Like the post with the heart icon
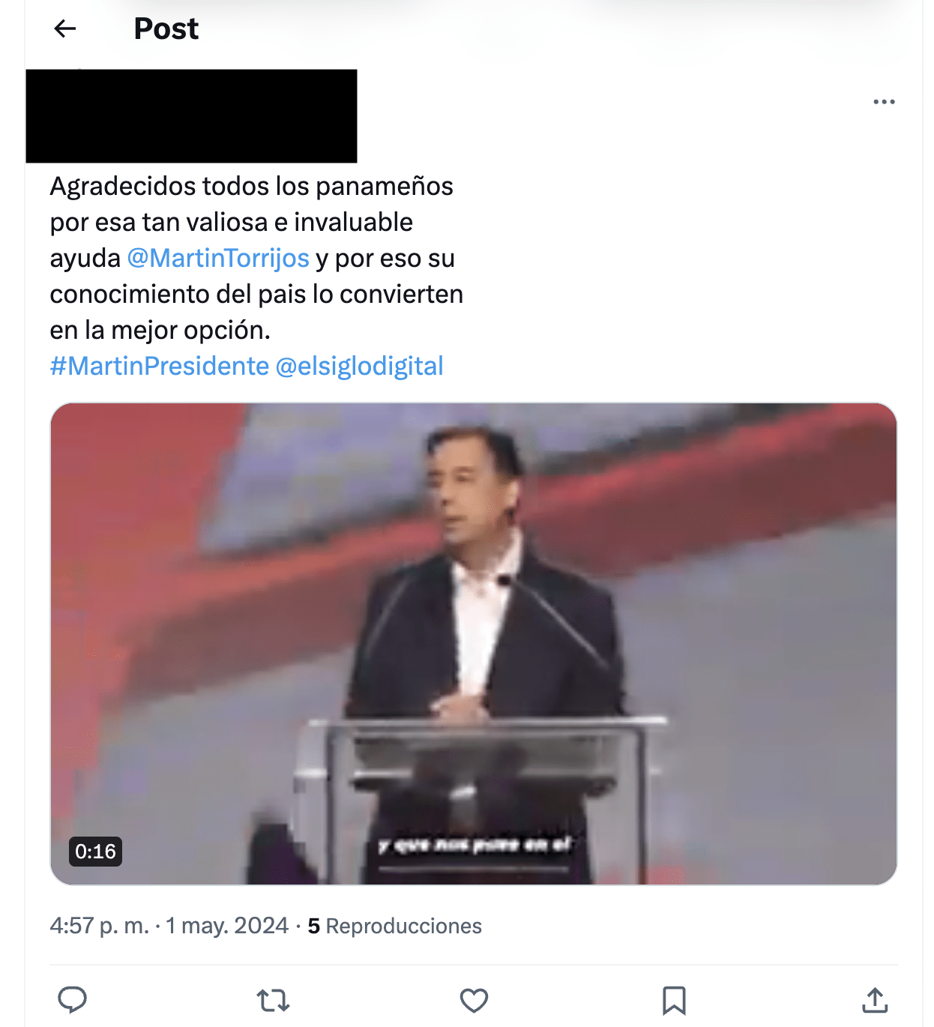This screenshot has width=934, height=1027. pos(474,1000)
